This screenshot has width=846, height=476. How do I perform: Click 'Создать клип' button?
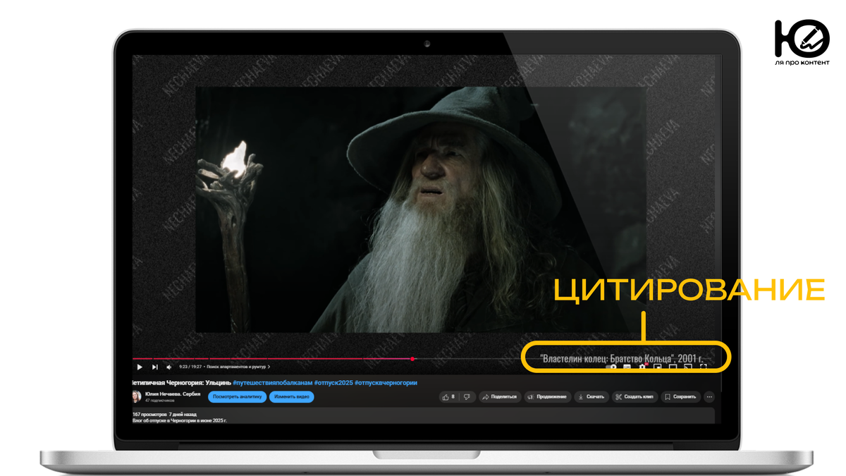pos(634,397)
